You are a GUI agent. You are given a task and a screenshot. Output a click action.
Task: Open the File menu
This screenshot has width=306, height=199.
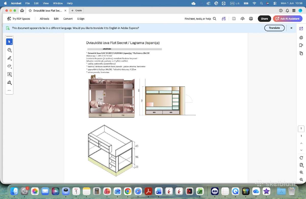(28, 3)
